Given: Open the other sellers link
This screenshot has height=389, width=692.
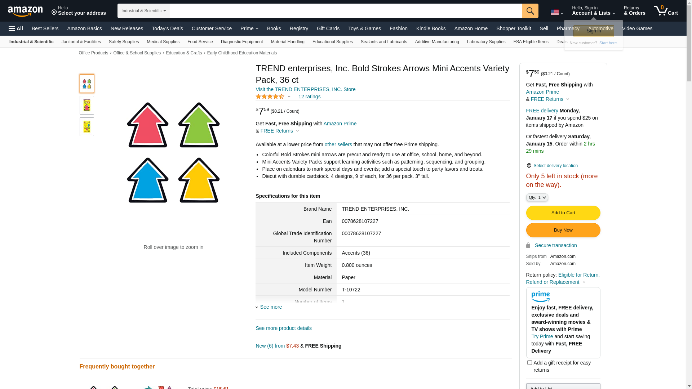Looking at the screenshot, I should click(338, 144).
